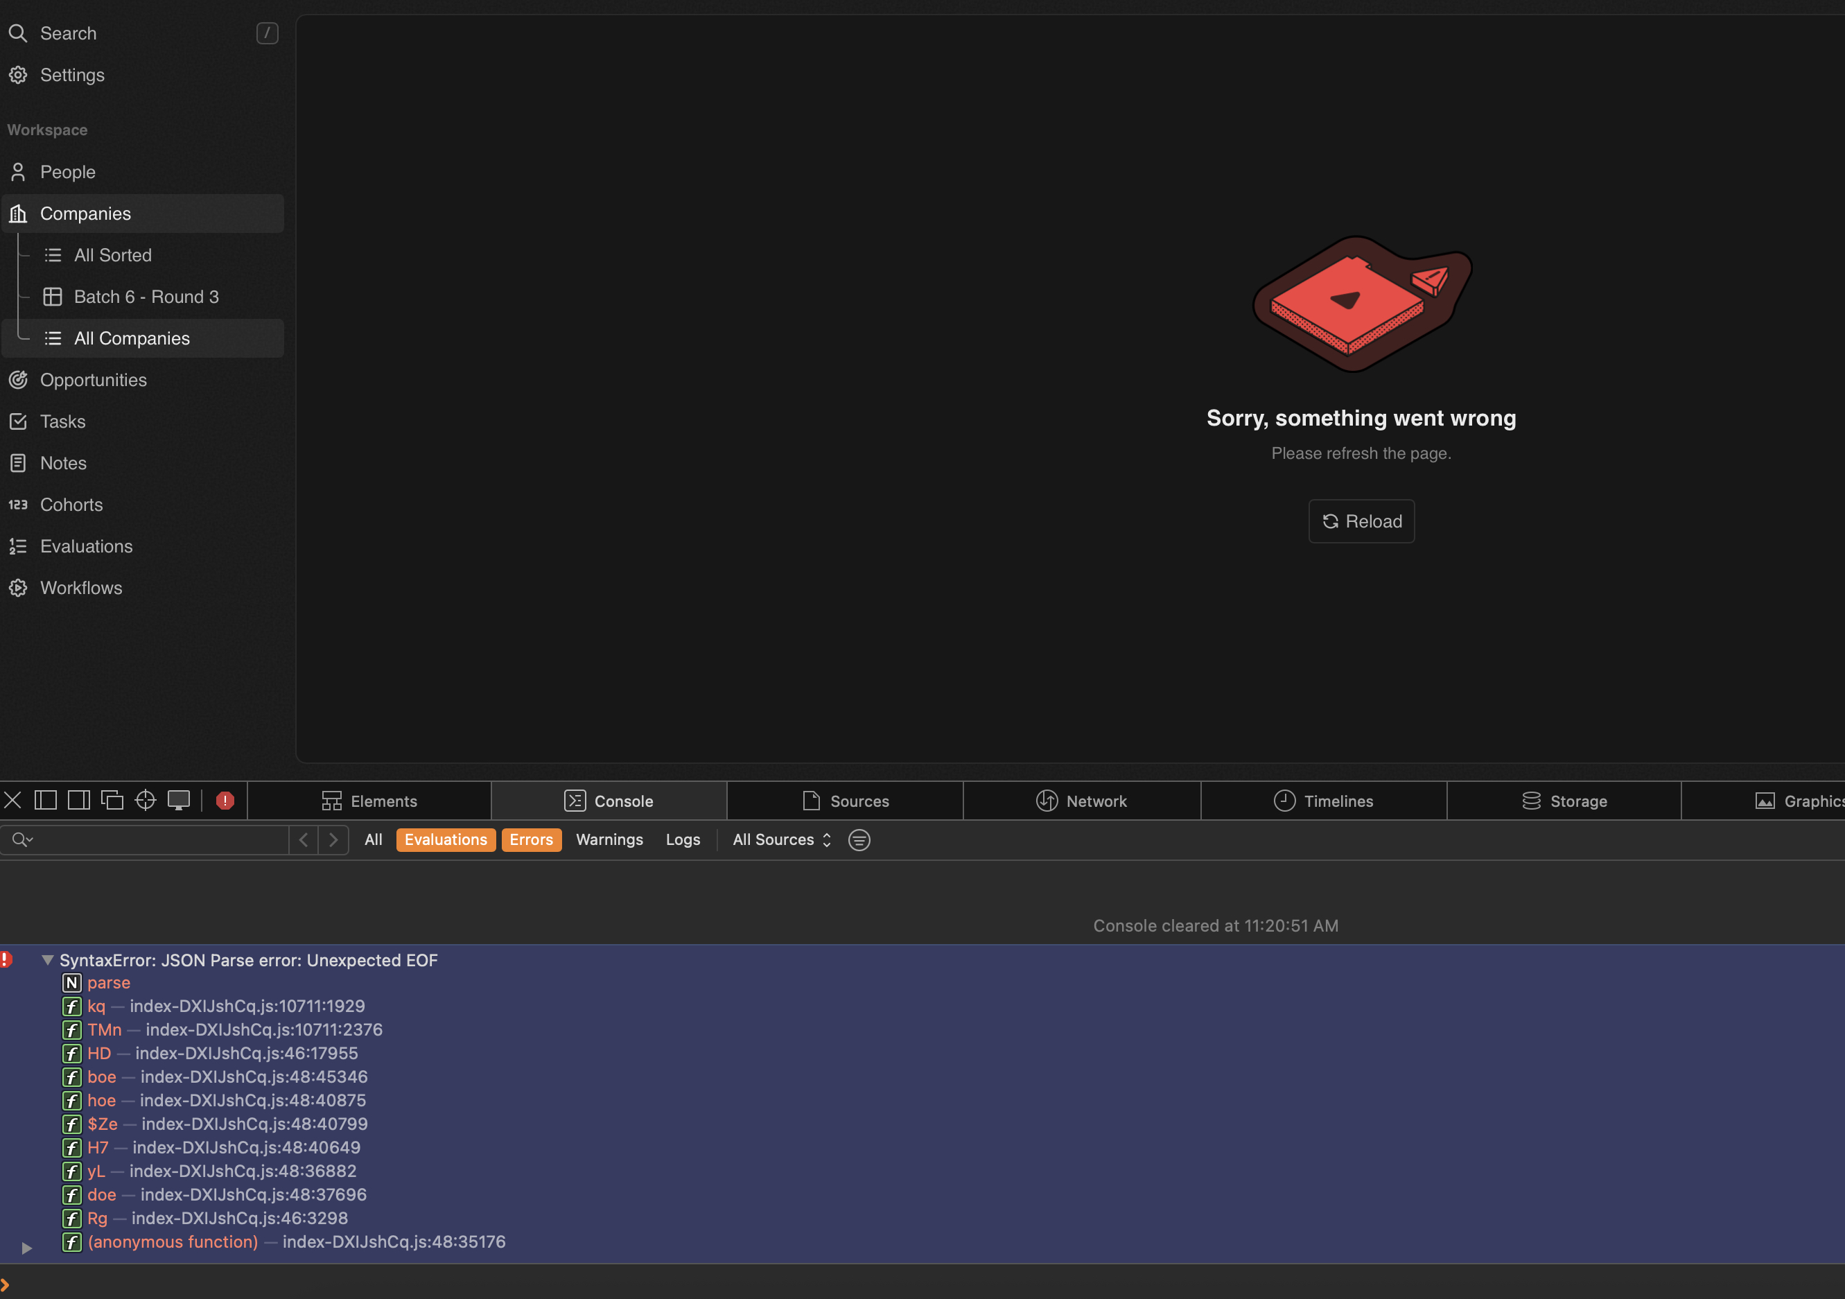Open the All Sources dropdown
Image resolution: width=1845 pixels, height=1299 pixels.
pyautogui.click(x=781, y=840)
